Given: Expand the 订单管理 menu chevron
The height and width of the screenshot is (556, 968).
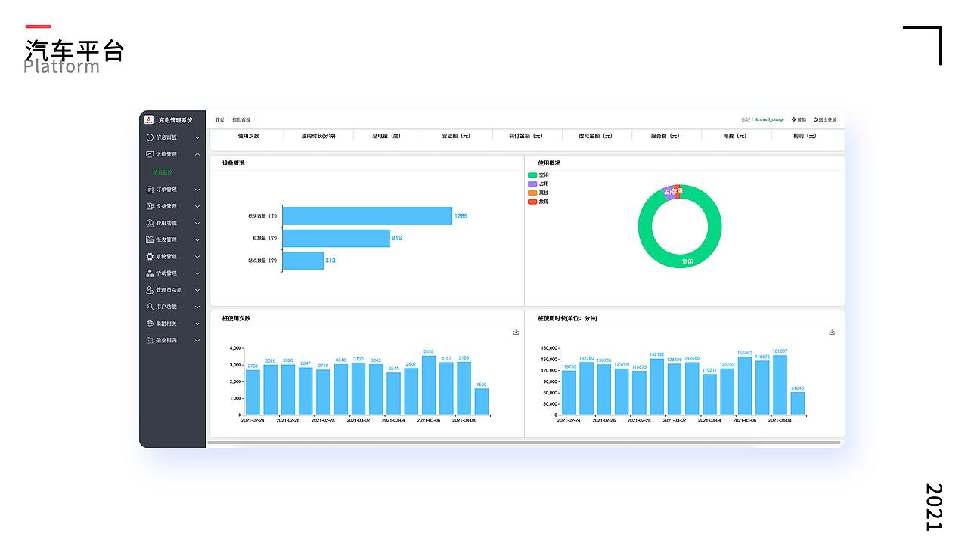Looking at the screenshot, I should (x=197, y=190).
